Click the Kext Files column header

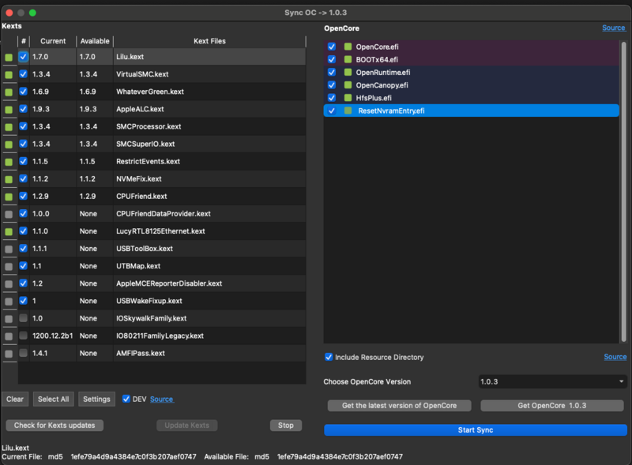click(x=209, y=41)
